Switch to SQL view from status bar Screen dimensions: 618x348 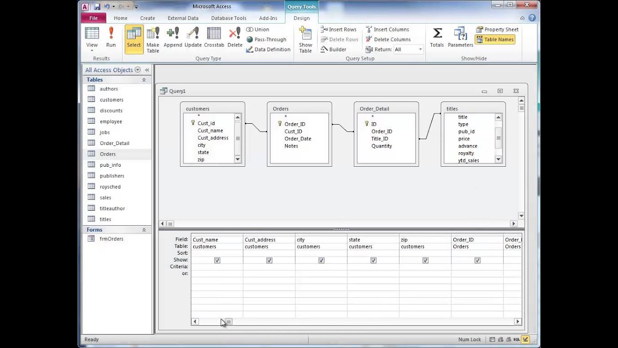[516, 340]
